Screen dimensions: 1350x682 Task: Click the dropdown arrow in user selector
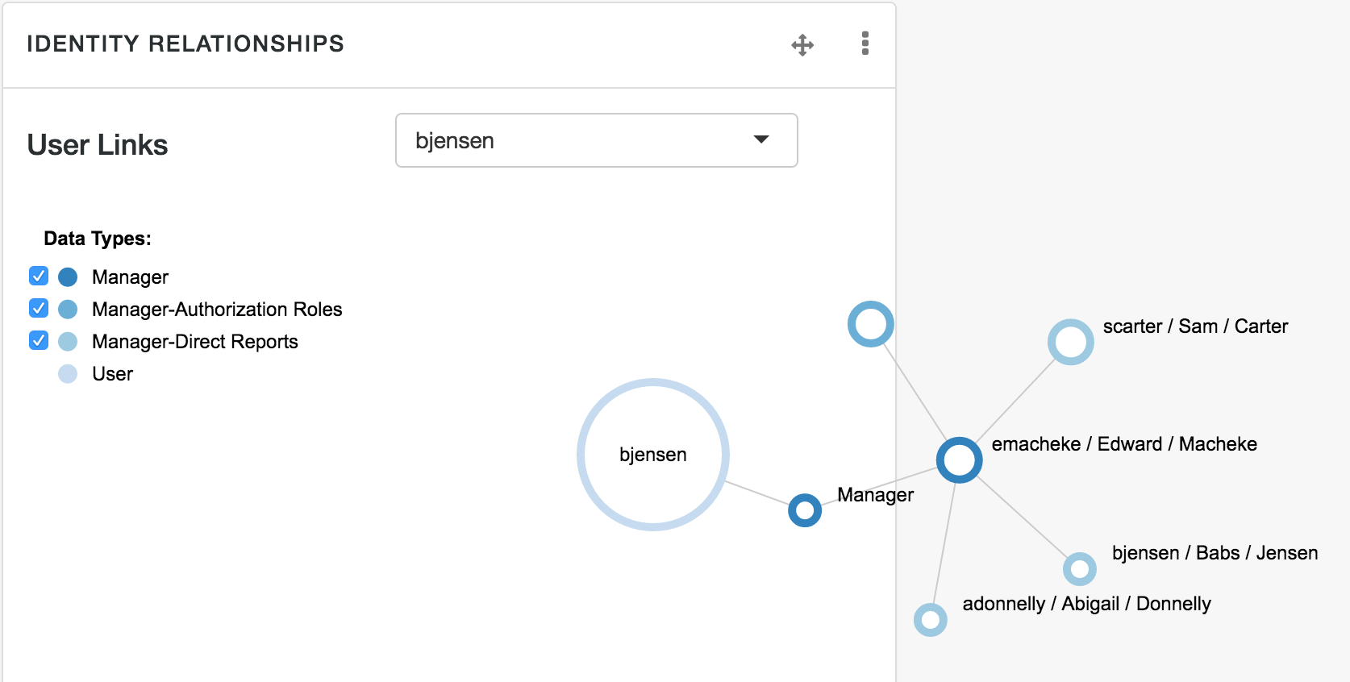[x=761, y=140]
